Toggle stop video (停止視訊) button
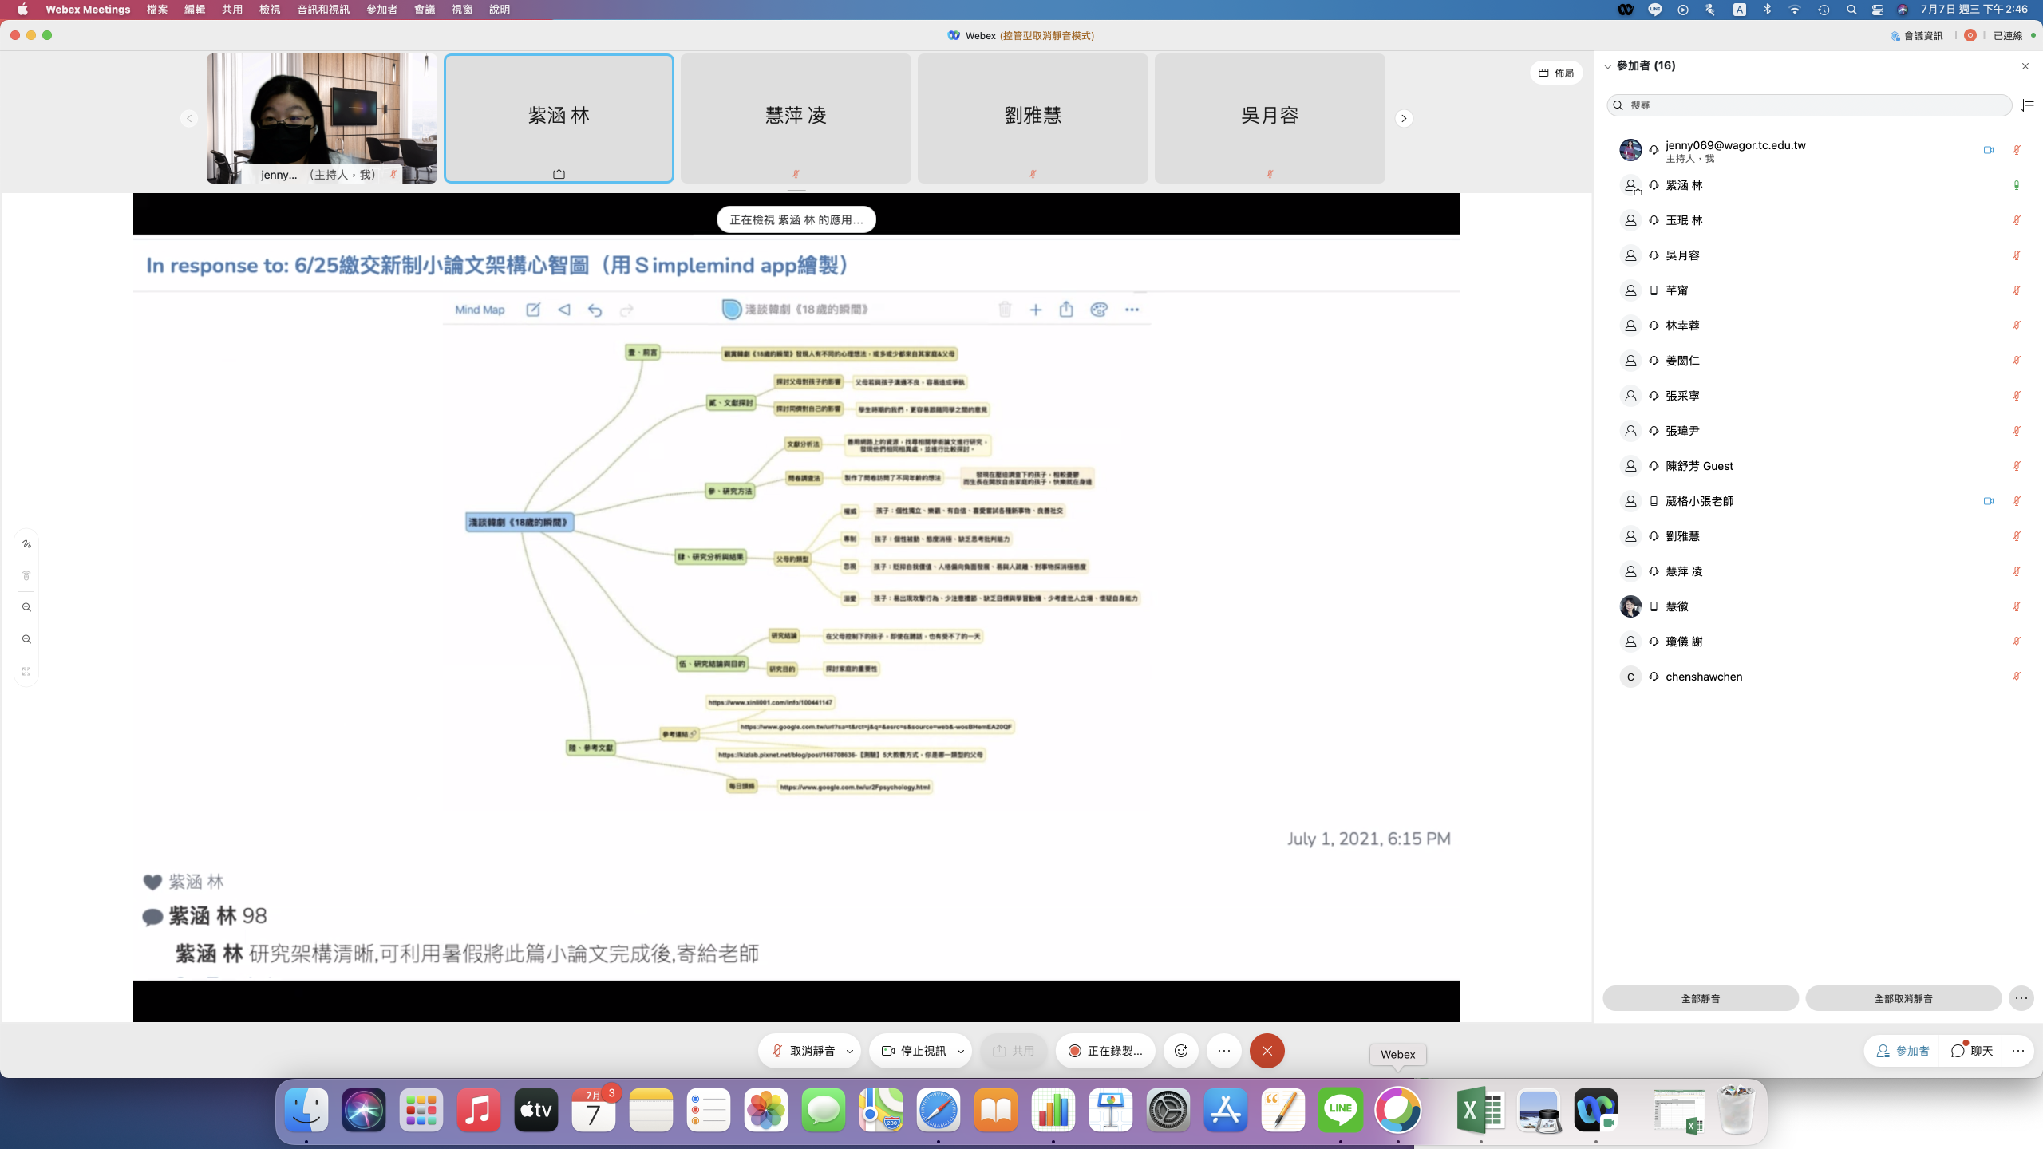The image size is (2043, 1149). (914, 1051)
